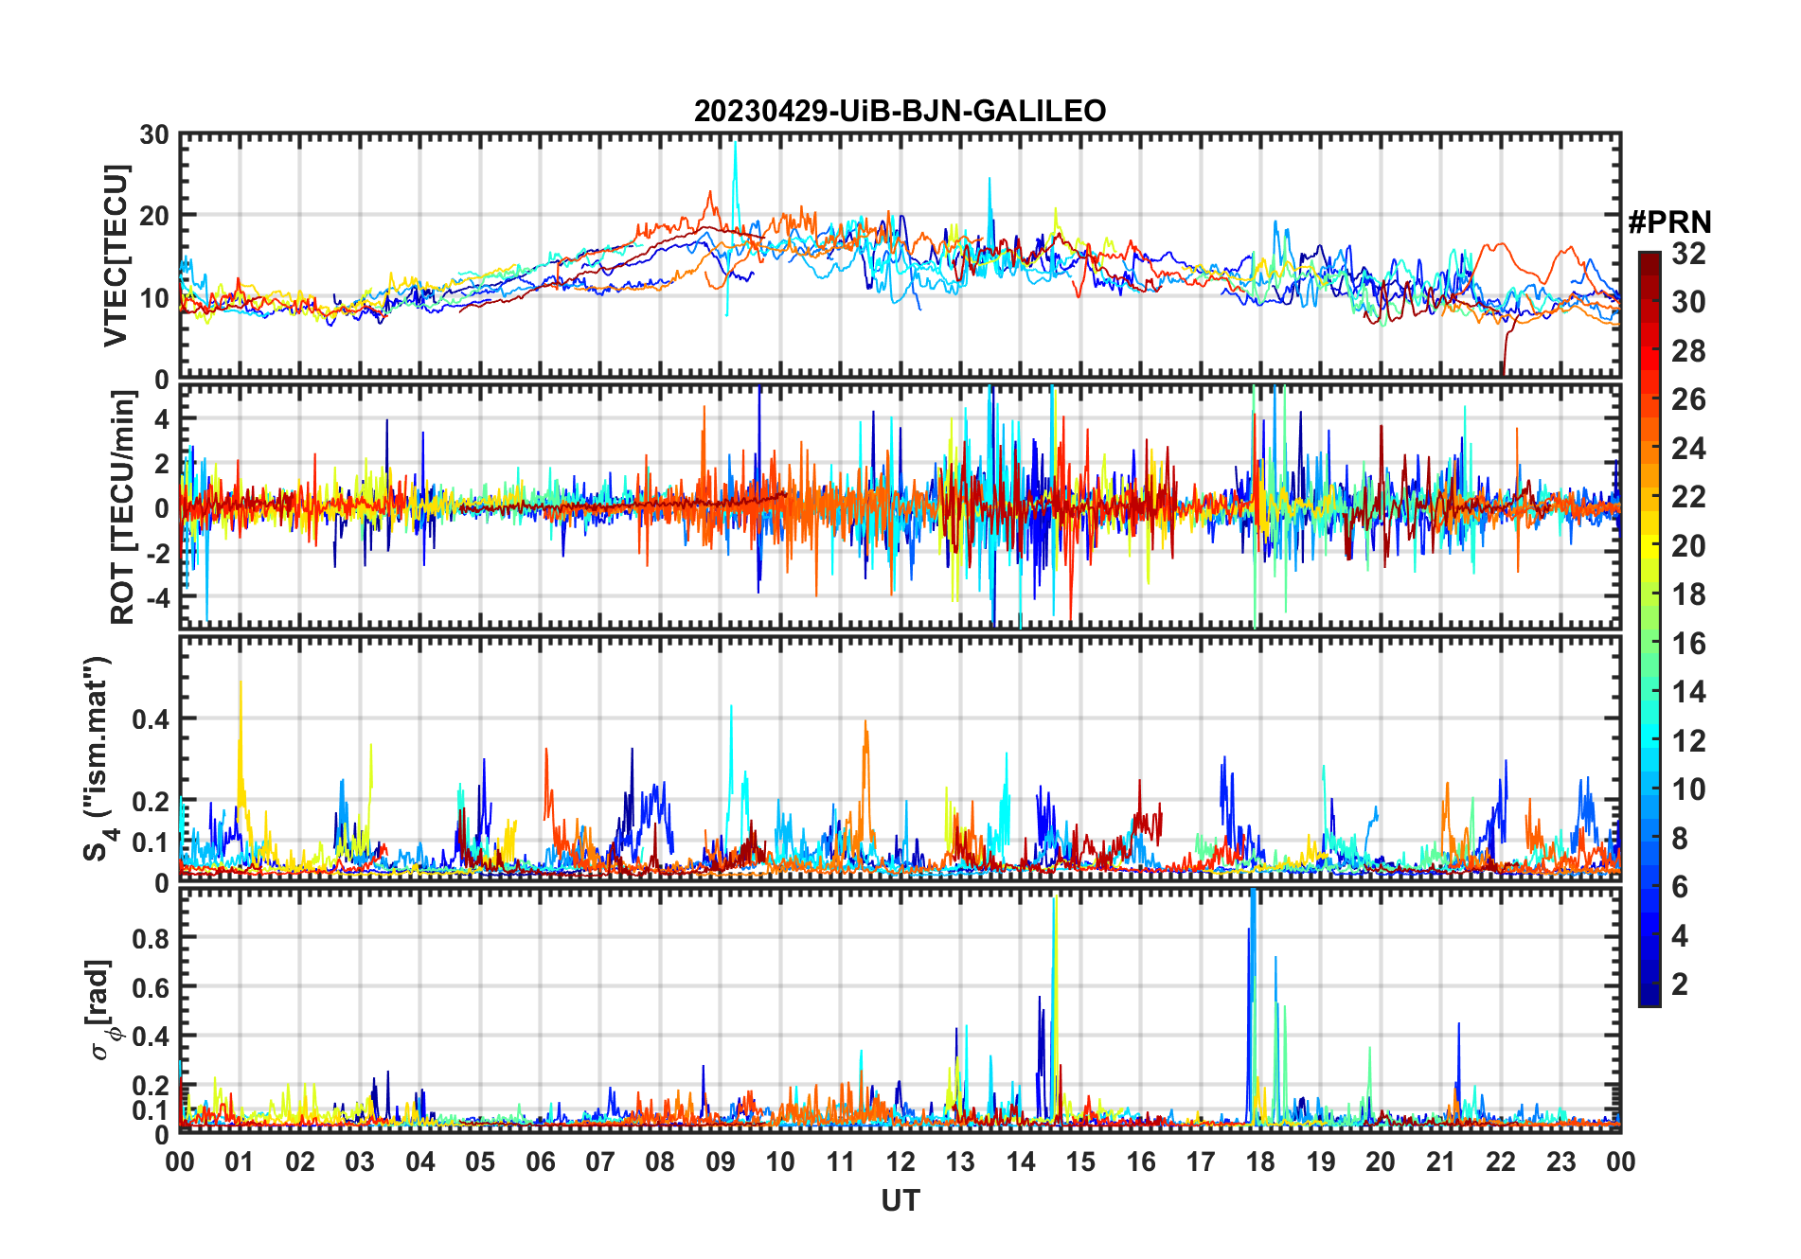Select the dark blue bottom of the PRN colorbar

[1649, 998]
